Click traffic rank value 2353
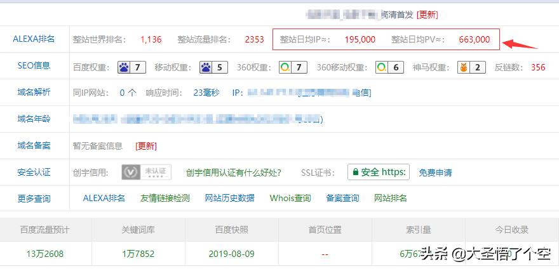Viewport: 559px width, 269px height. 254,39
